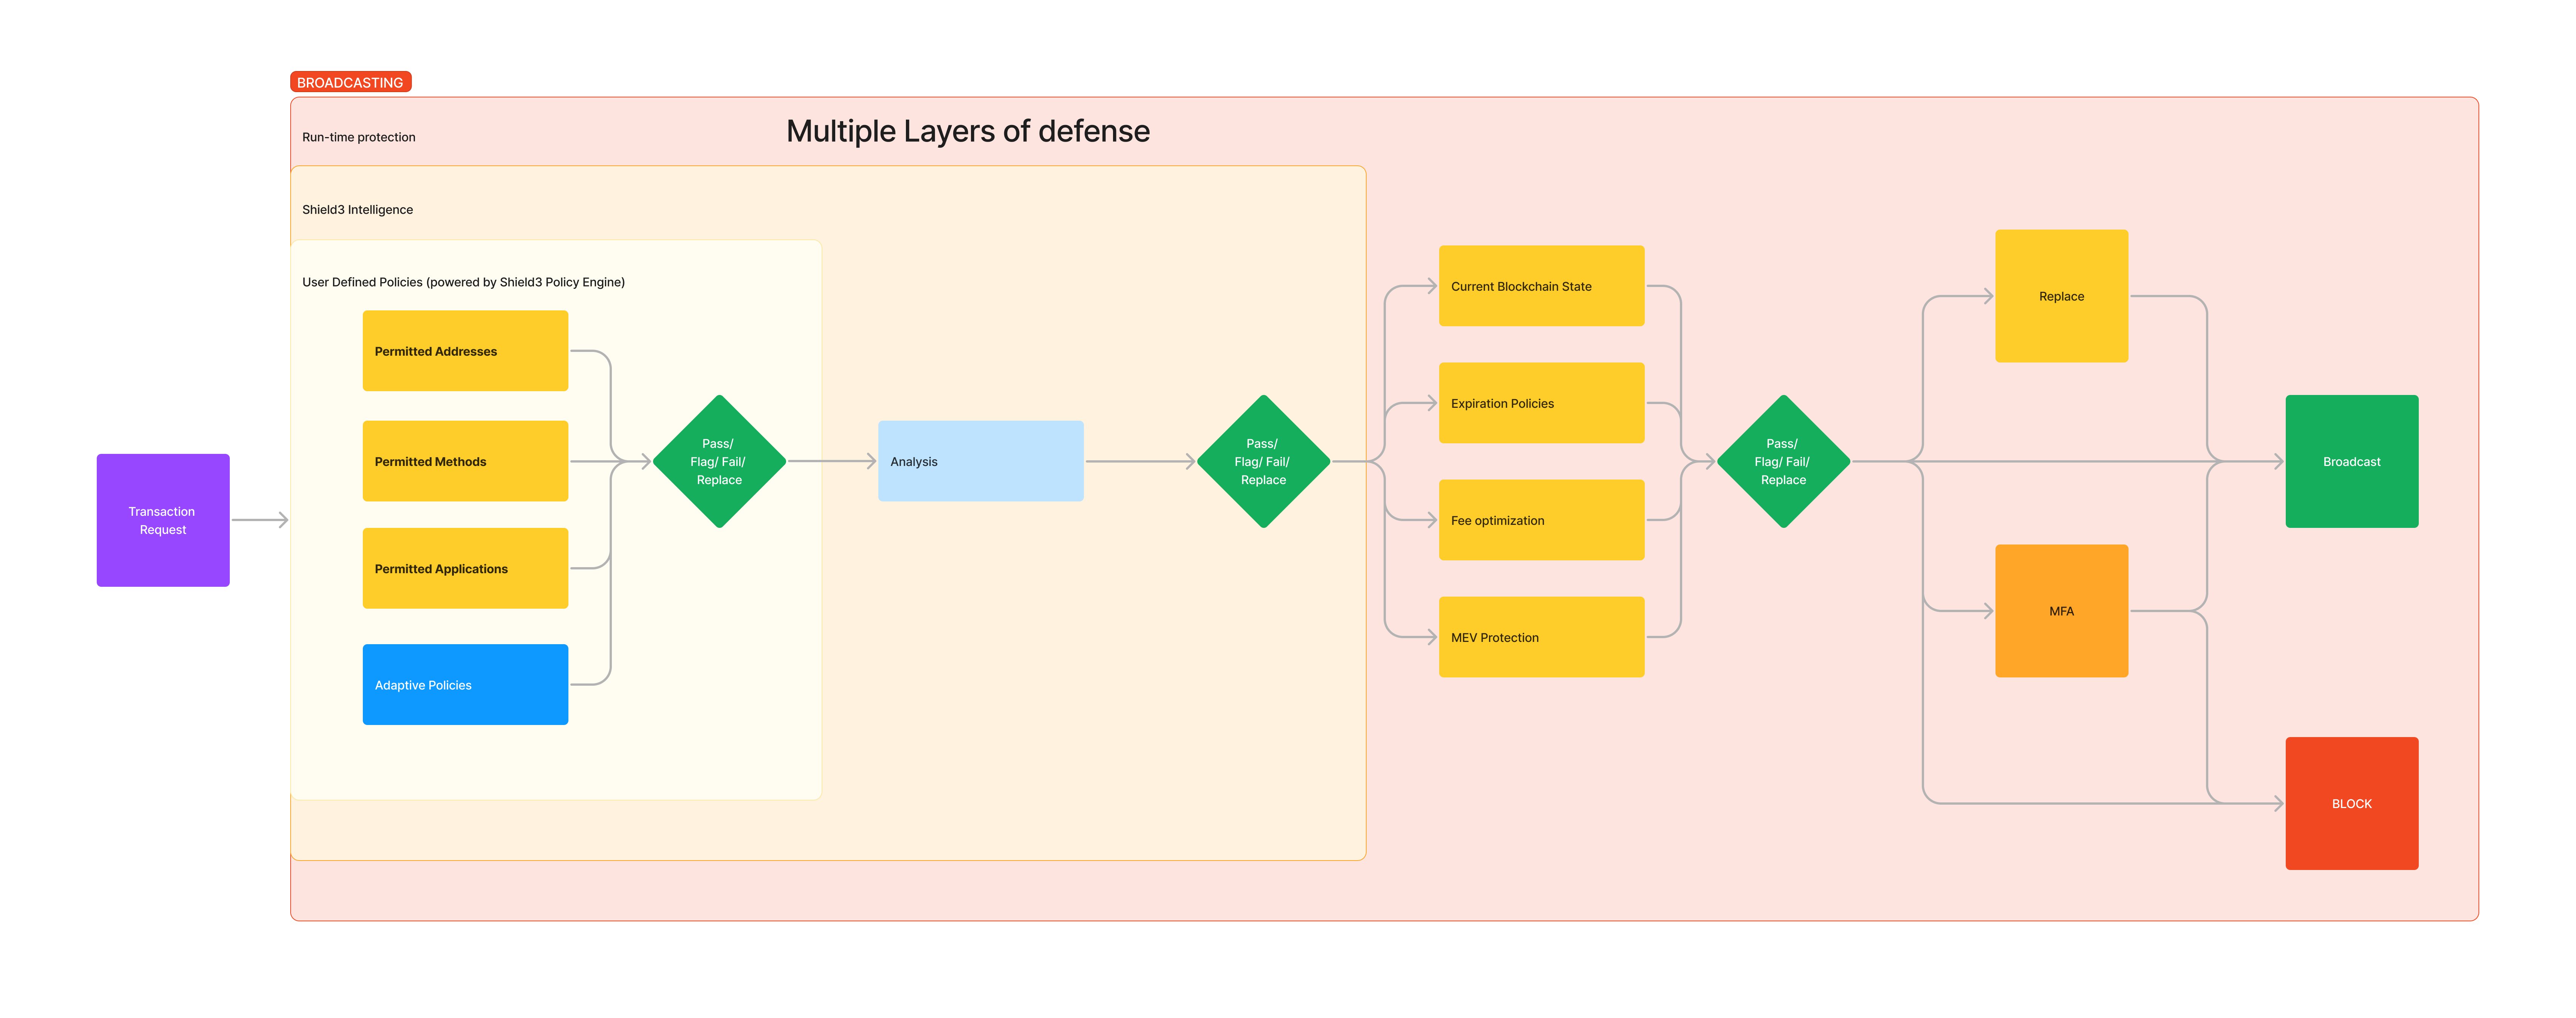Click the red BLOCK square
The image size is (2576, 1018).
2351,803
